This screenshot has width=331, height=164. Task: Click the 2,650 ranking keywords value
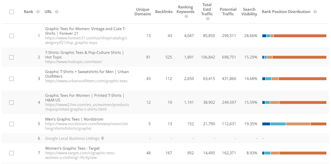pos(189,79)
